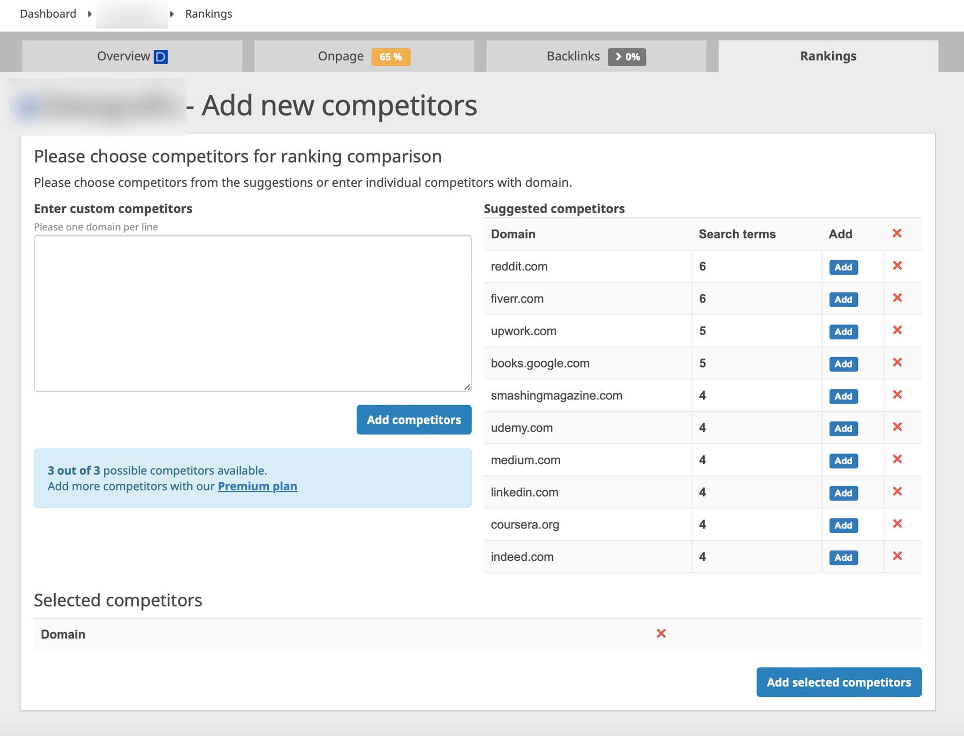Dismiss reddit.com suggestion with red X
Image resolution: width=964 pixels, height=736 pixels.
(x=898, y=266)
